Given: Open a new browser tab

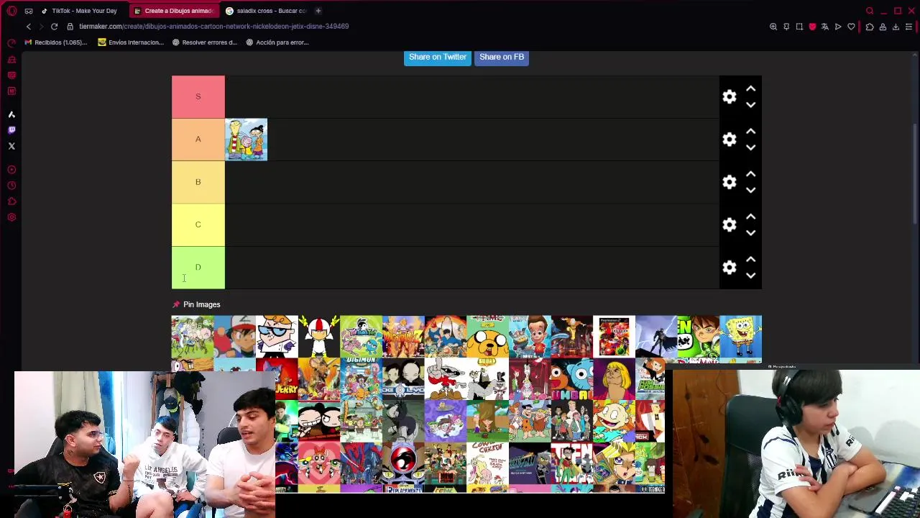Looking at the screenshot, I should point(318,11).
